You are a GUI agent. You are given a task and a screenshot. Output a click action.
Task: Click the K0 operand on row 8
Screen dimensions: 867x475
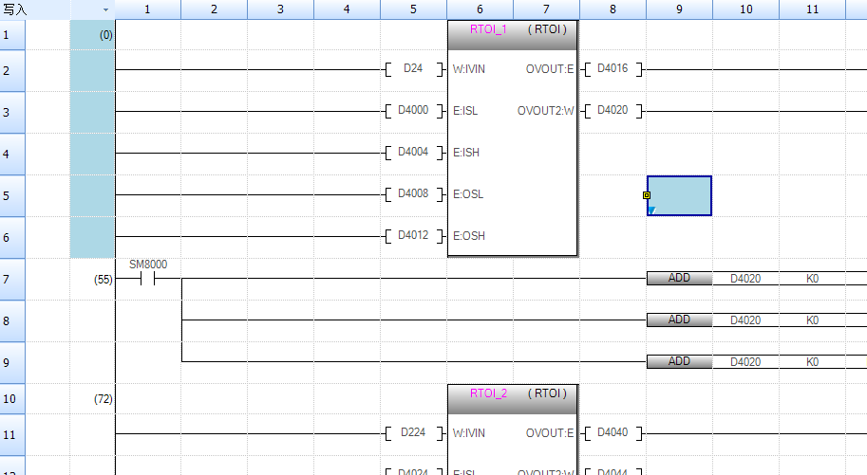812,320
